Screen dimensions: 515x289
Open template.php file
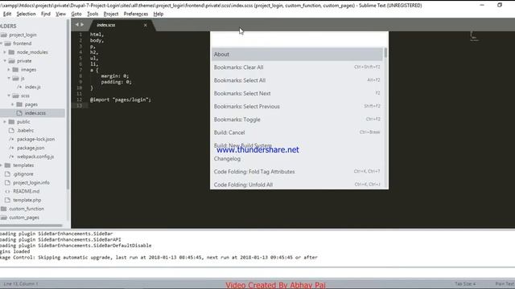coord(27,200)
